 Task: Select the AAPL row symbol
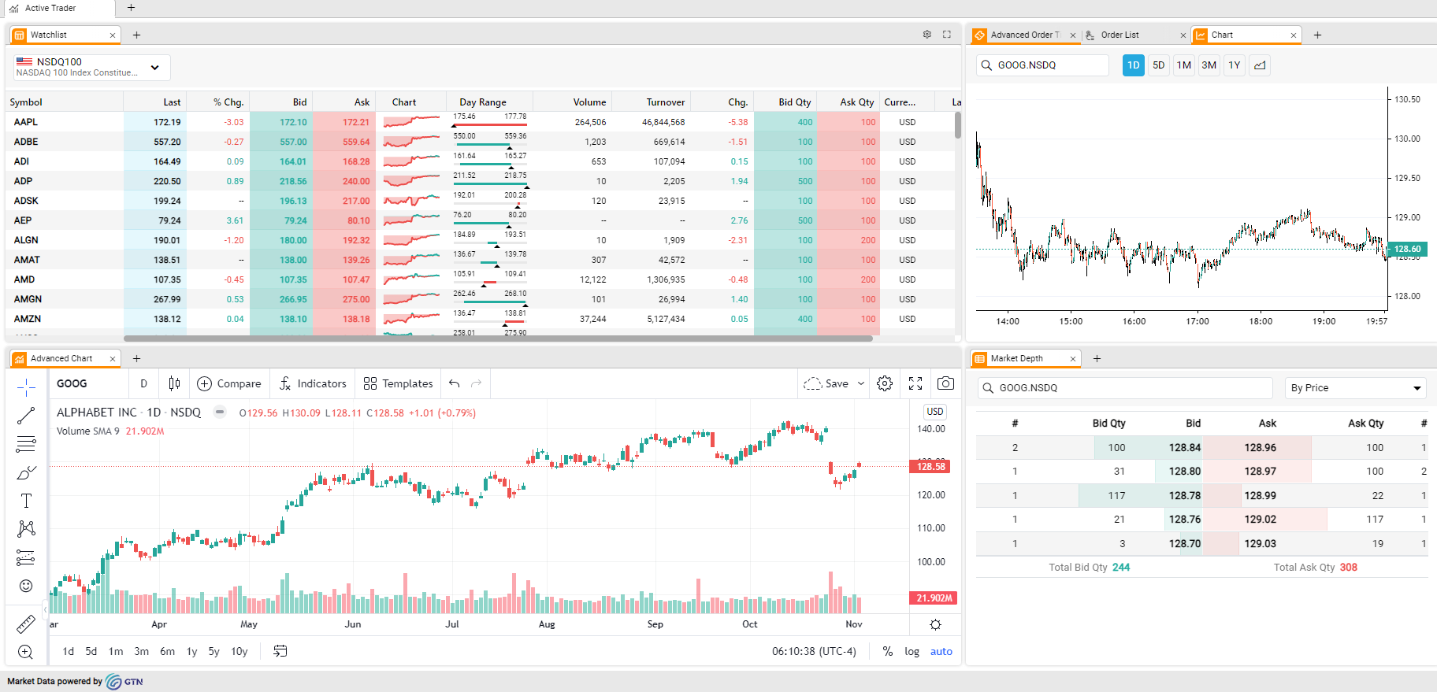26,122
